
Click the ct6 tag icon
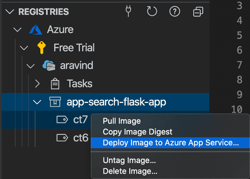[62, 138]
